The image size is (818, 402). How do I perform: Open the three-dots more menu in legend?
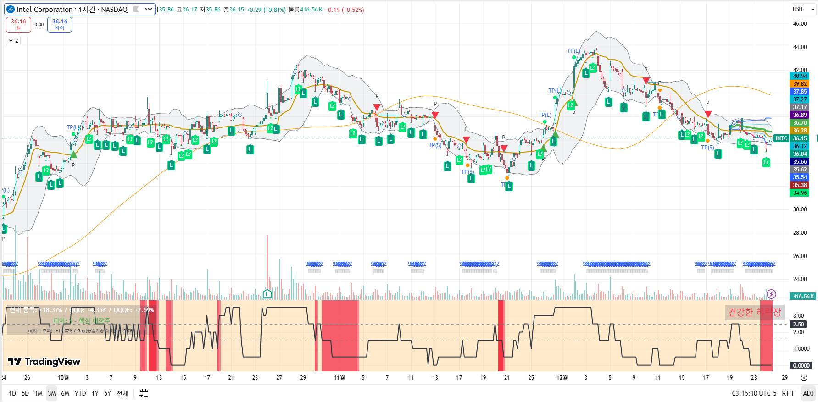148,9
